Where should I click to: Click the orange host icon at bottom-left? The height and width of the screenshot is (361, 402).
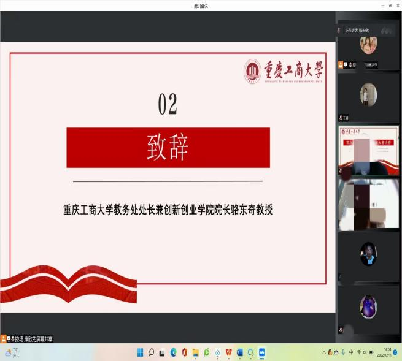click(x=3, y=339)
